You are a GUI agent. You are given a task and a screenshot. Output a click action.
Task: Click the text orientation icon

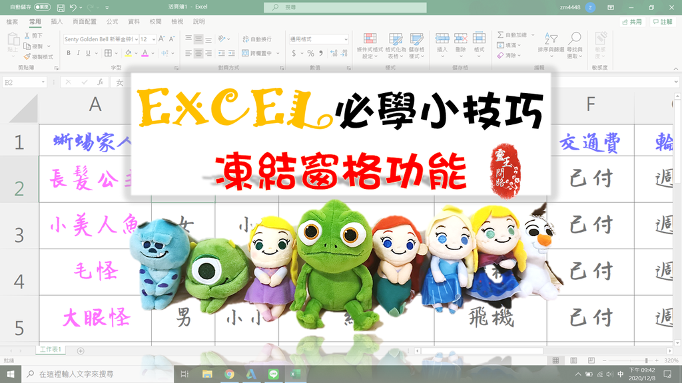(x=222, y=39)
